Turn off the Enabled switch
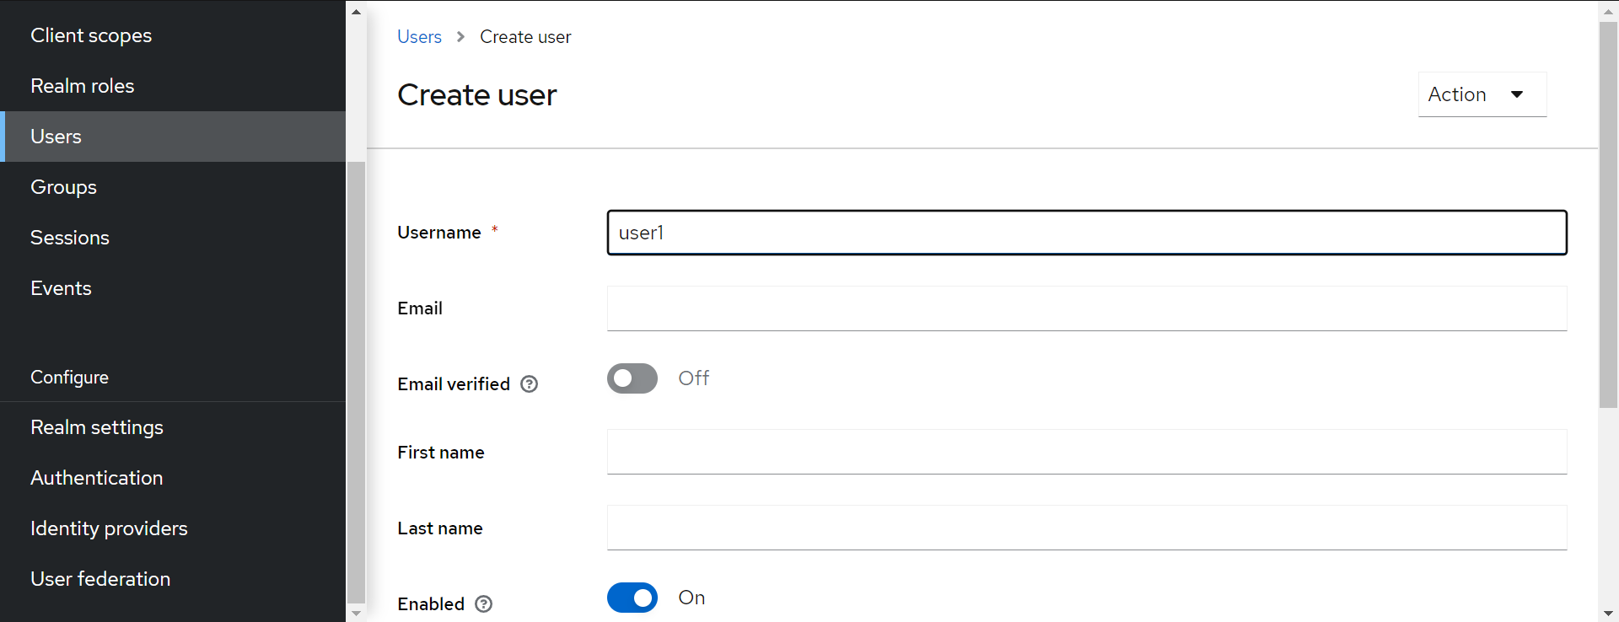 (632, 598)
